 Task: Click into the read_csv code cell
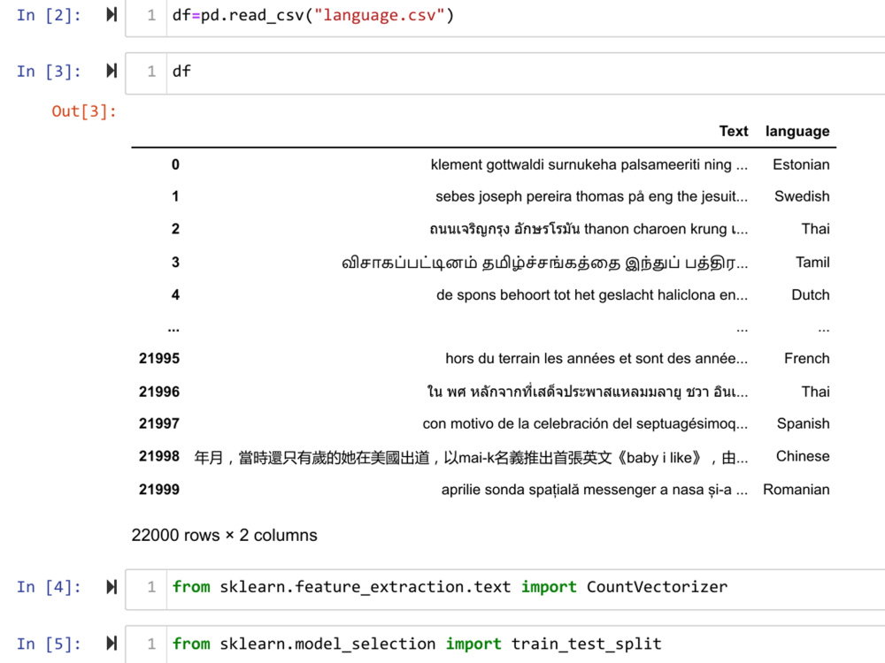(x=505, y=17)
